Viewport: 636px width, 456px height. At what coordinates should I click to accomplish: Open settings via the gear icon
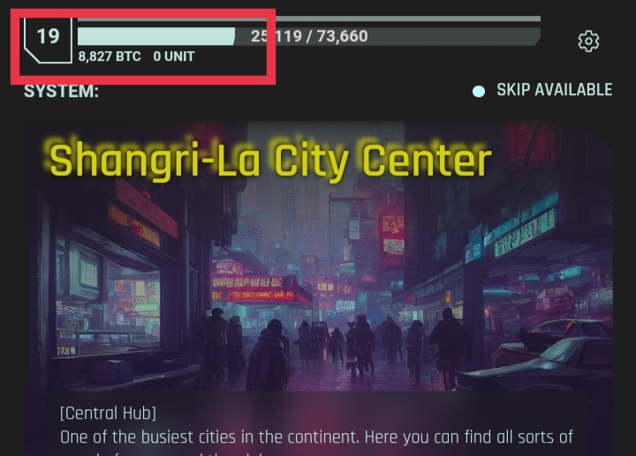coord(588,41)
